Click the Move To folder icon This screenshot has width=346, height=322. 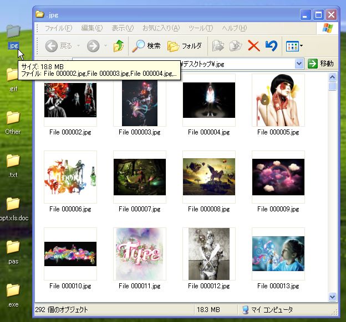(x=218, y=46)
